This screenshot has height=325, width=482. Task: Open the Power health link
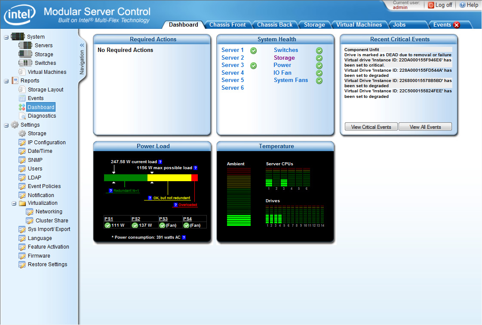pyautogui.click(x=282, y=65)
